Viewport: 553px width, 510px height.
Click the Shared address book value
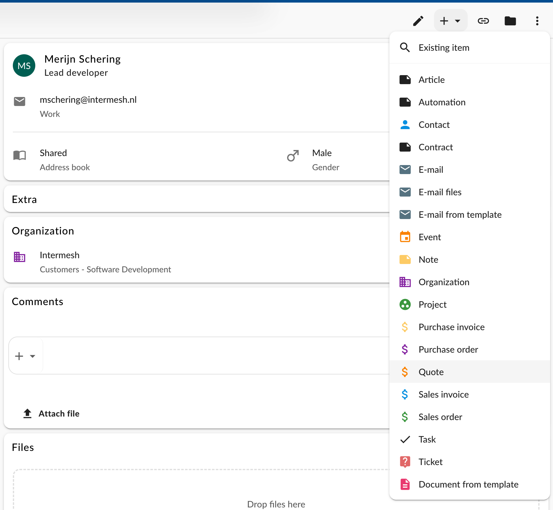tap(53, 153)
